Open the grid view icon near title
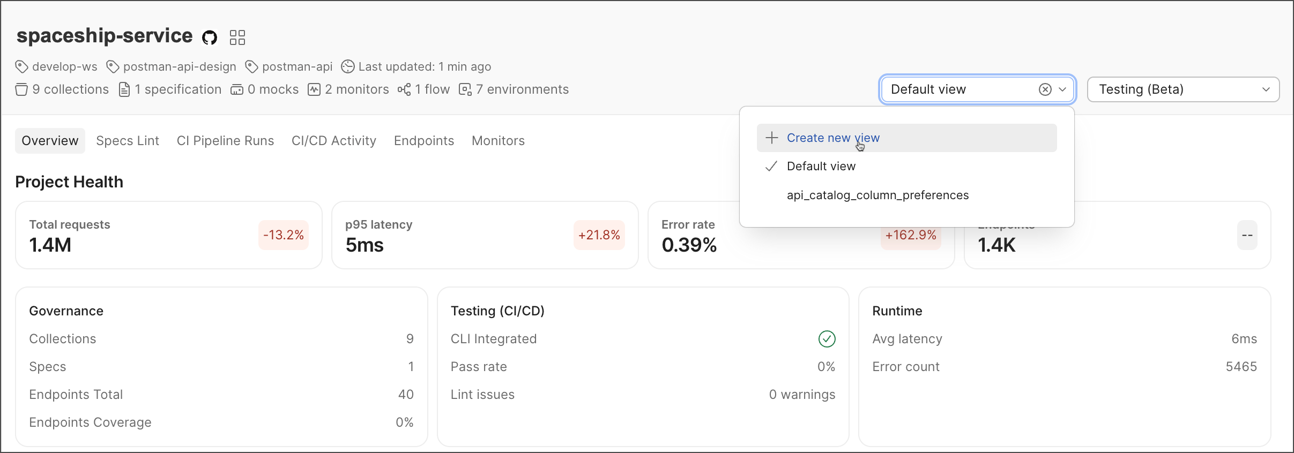 pos(237,37)
